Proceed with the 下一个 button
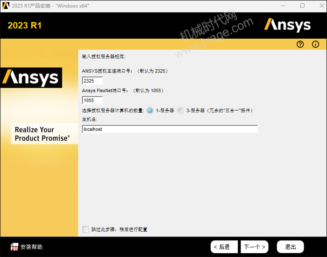 pyautogui.click(x=255, y=247)
